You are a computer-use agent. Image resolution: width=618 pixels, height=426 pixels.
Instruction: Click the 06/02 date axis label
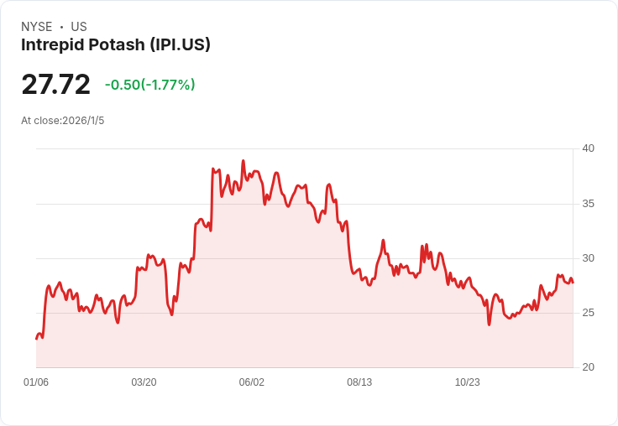(251, 382)
